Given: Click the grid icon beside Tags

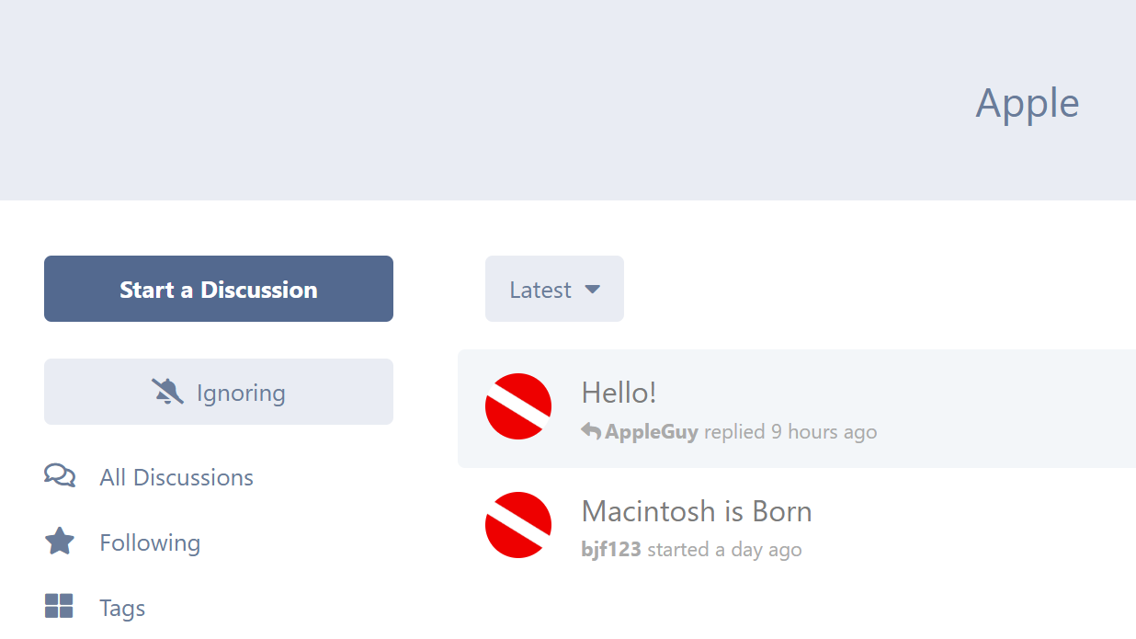Looking at the screenshot, I should (59, 606).
